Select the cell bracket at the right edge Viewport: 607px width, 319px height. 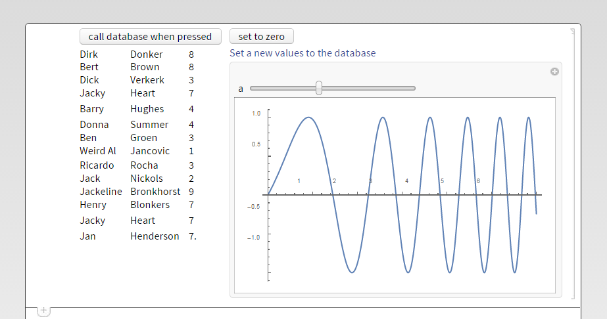573,164
